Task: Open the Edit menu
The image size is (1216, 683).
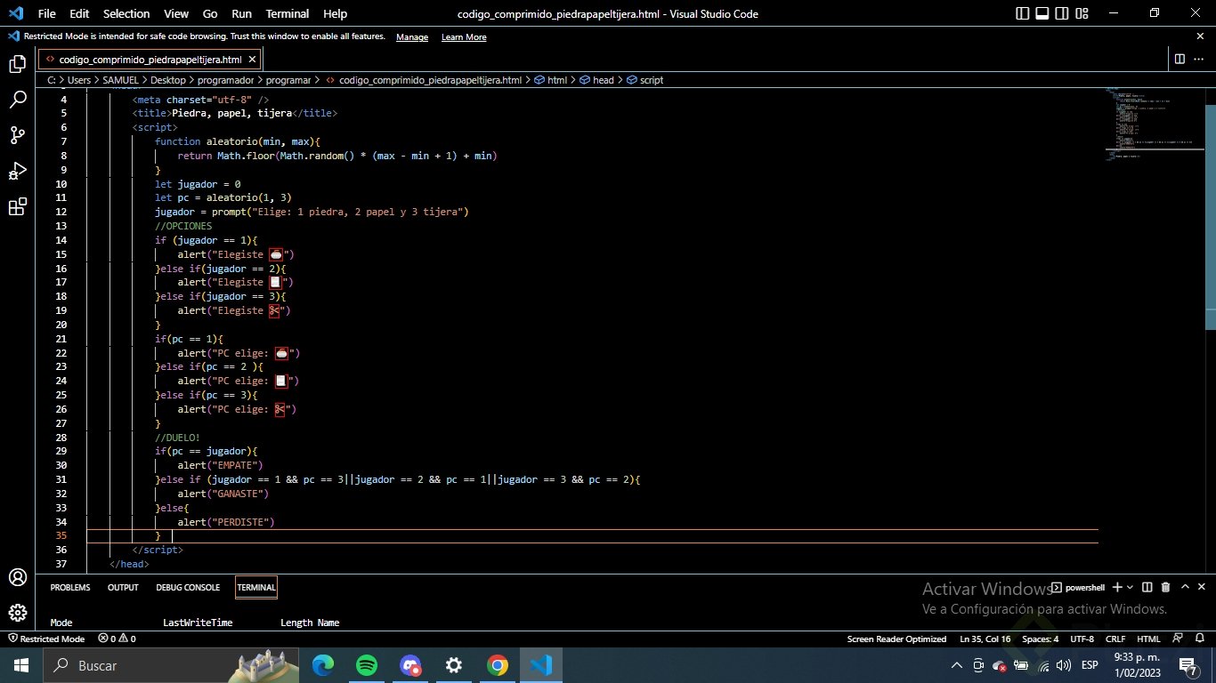Action: pyautogui.click(x=79, y=13)
